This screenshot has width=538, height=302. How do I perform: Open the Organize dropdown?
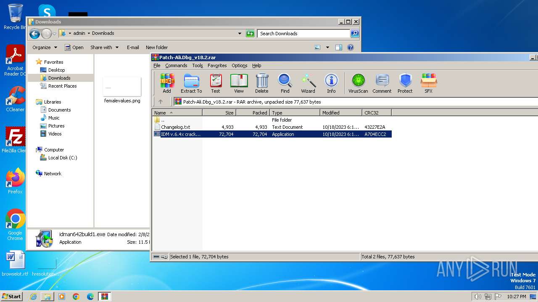[44, 47]
